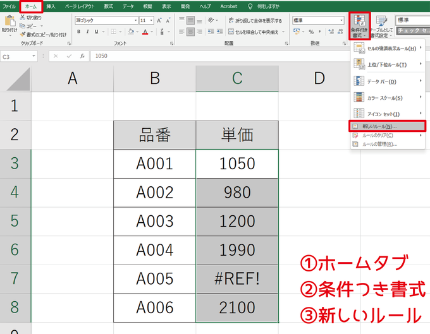Click the decrease indent icon
The width and height of the screenshot is (430, 334).
tap(211, 32)
